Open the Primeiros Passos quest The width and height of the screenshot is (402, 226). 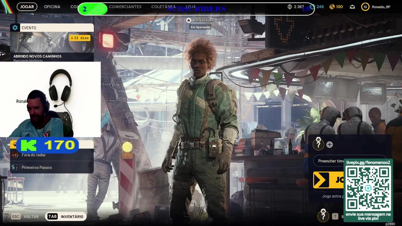[52, 168]
